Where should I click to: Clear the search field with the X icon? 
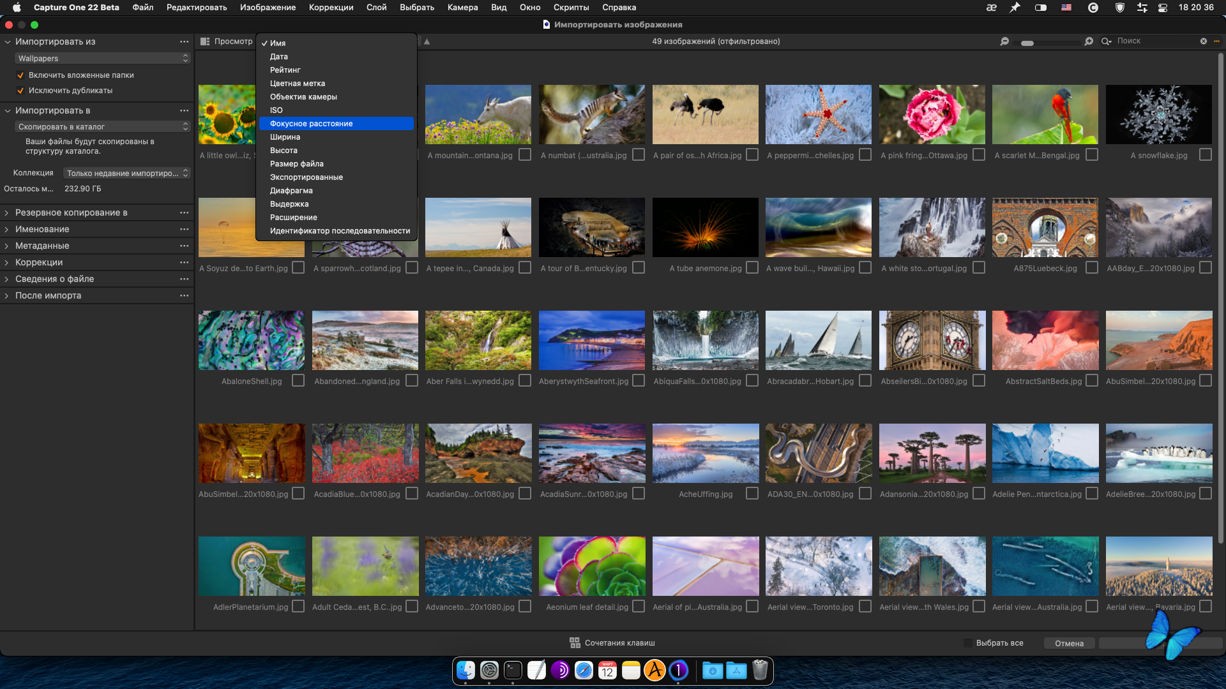coord(1204,41)
